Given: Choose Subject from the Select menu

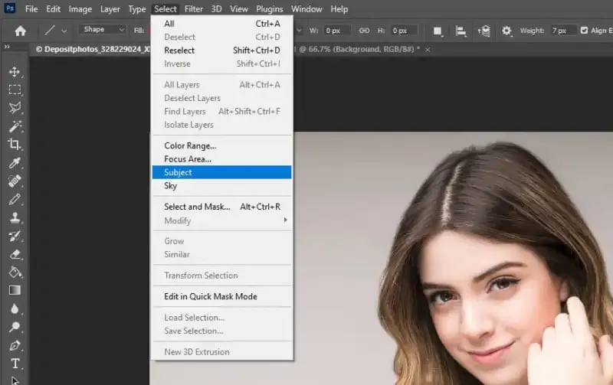Looking at the screenshot, I should (x=178, y=172).
